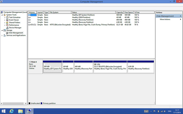183x114 pixels.
Task: Select Device Manager in the tree
Action: (15, 28)
